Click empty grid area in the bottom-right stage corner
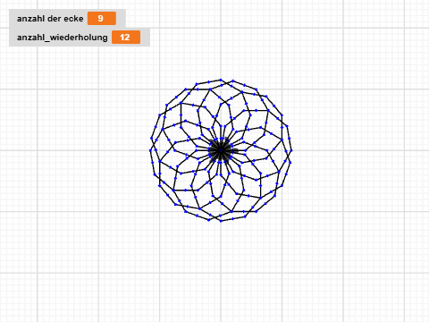Viewport: 429px width, 322px height. click(x=387, y=298)
